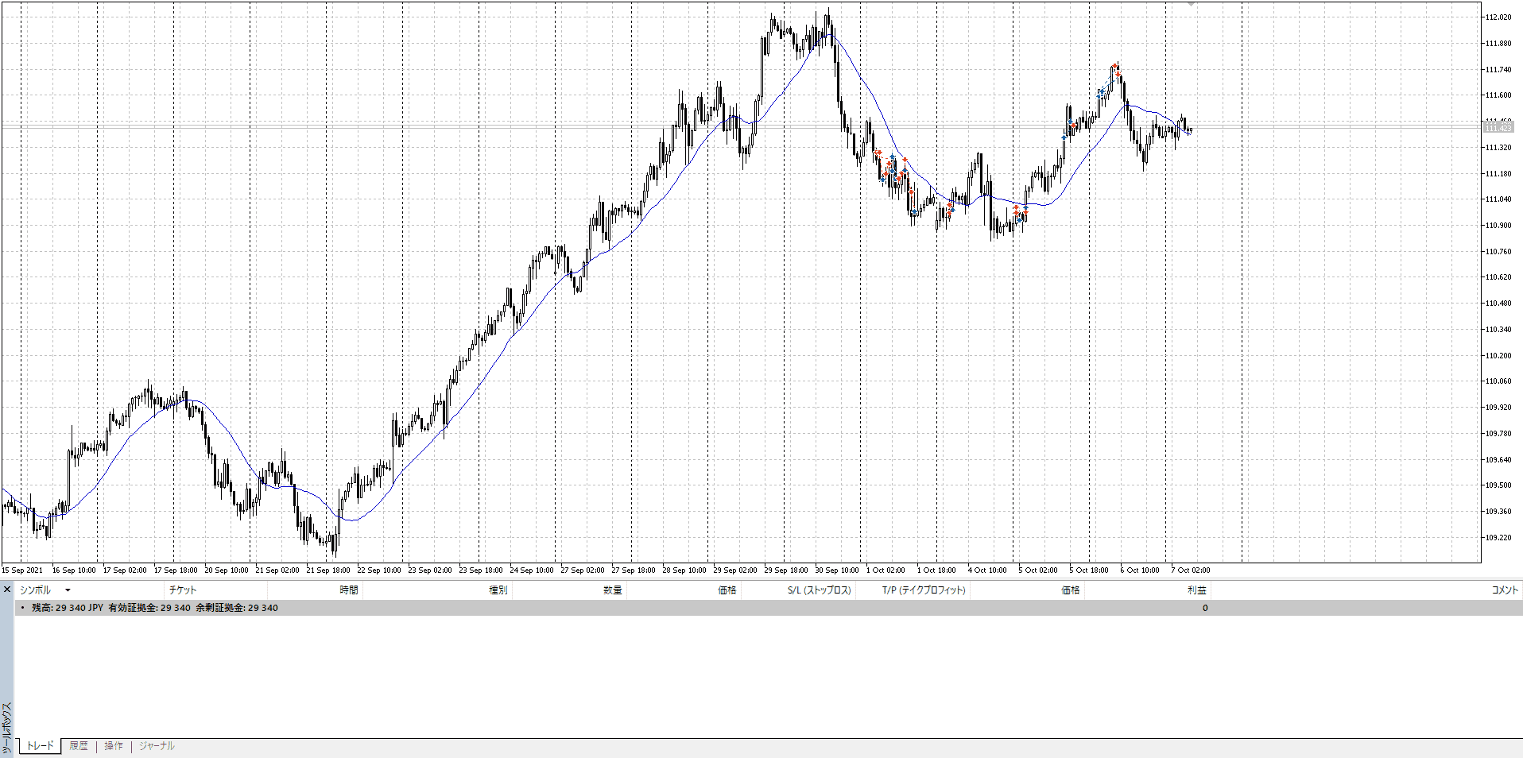Open the シンボル column sort dropdown arrow
This screenshot has width=1523, height=758.
click(x=68, y=590)
